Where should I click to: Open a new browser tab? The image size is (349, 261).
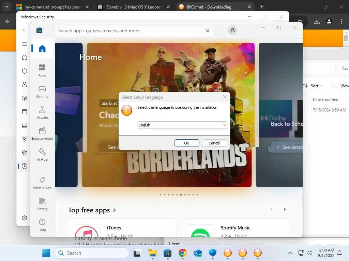262,7
